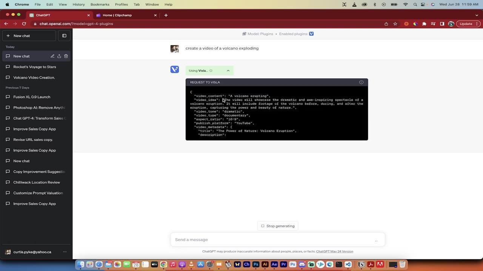This screenshot has height=271, width=483.
Task: Expand the Chrome tab search arrow
Action: 477,15
